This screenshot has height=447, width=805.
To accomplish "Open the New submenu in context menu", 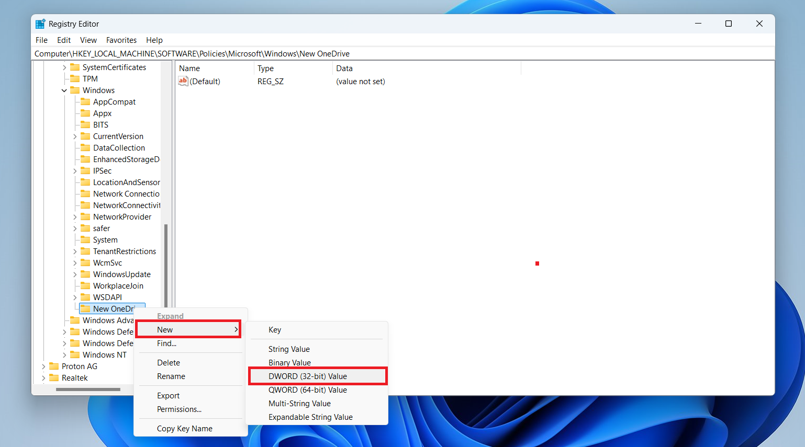I will point(188,329).
